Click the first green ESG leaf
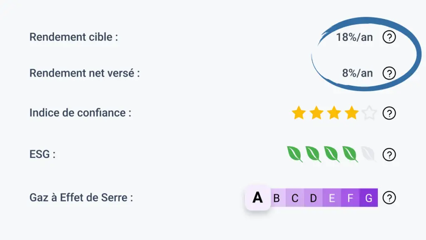The height and width of the screenshot is (240, 426). coord(295,154)
